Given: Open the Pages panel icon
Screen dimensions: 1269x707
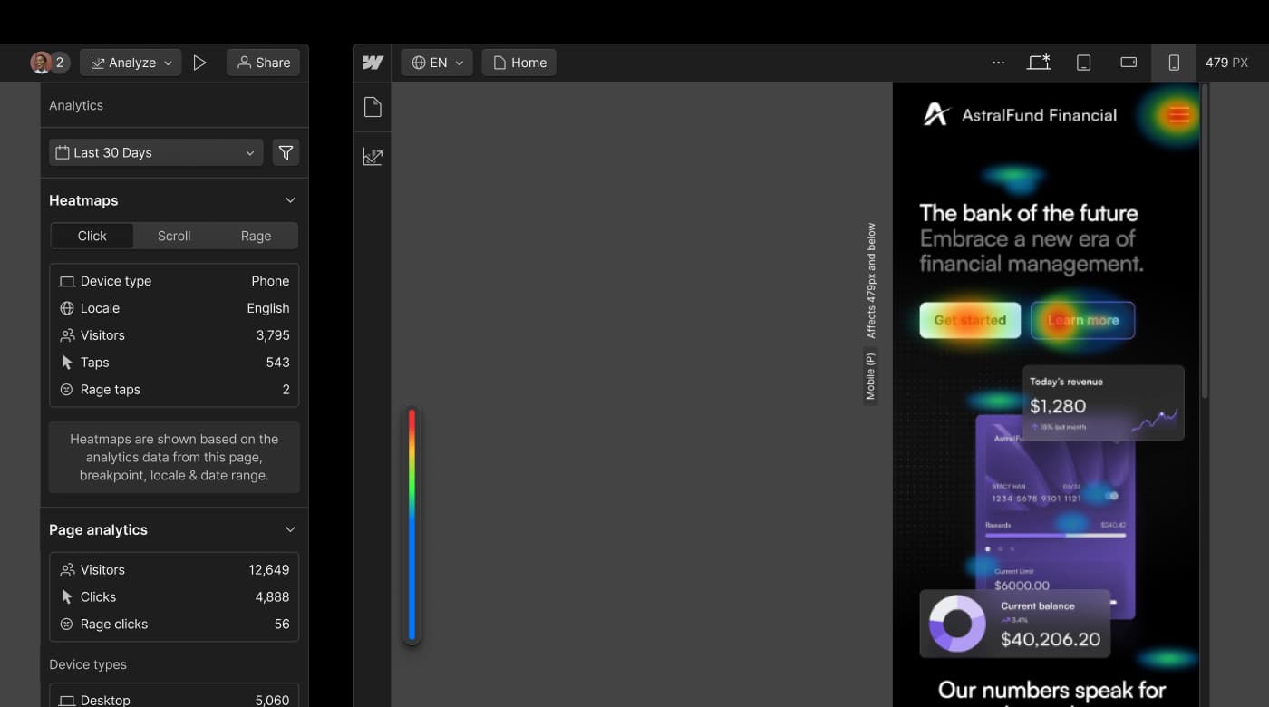Looking at the screenshot, I should coord(373,108).
